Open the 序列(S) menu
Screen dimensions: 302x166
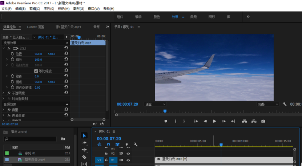click(49, 9)
